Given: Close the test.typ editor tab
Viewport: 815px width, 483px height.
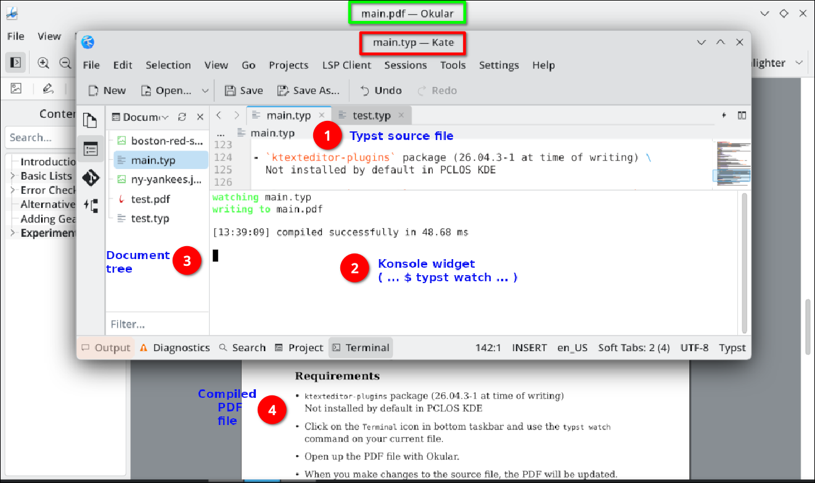Looking at the screenshot, I should click(x=401, y=115).
